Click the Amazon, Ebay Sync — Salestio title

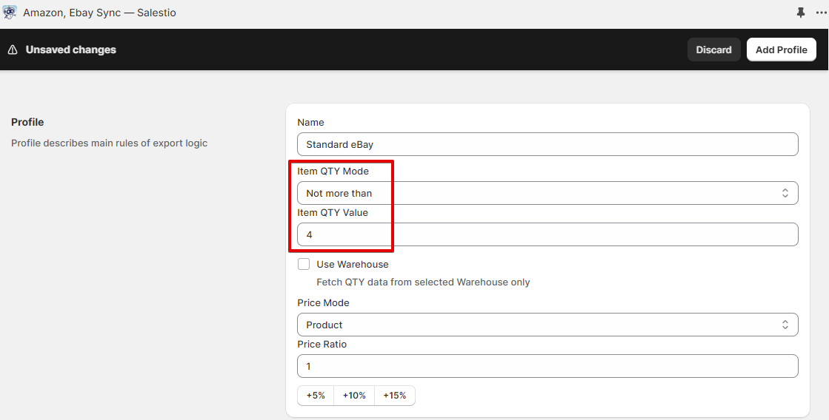point(99,13)
